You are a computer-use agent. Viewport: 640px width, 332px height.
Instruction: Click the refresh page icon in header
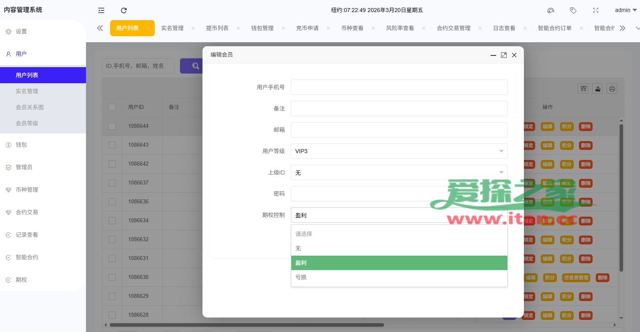pyautogui.click(x=124, y=10)
